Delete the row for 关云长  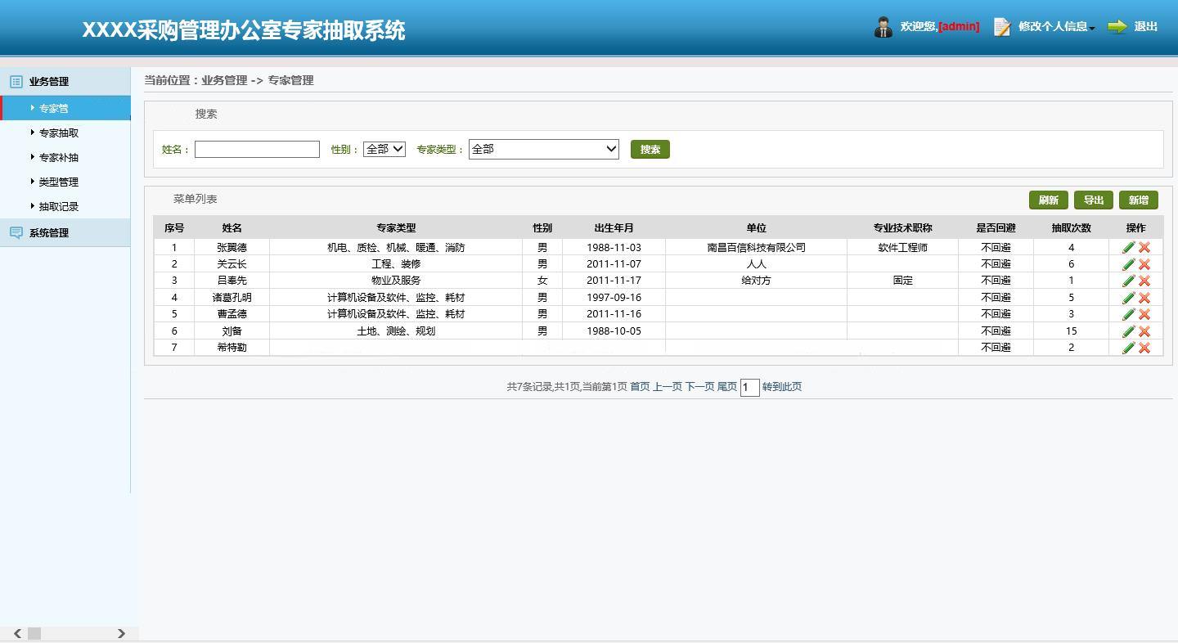[x=1144, y=264]
